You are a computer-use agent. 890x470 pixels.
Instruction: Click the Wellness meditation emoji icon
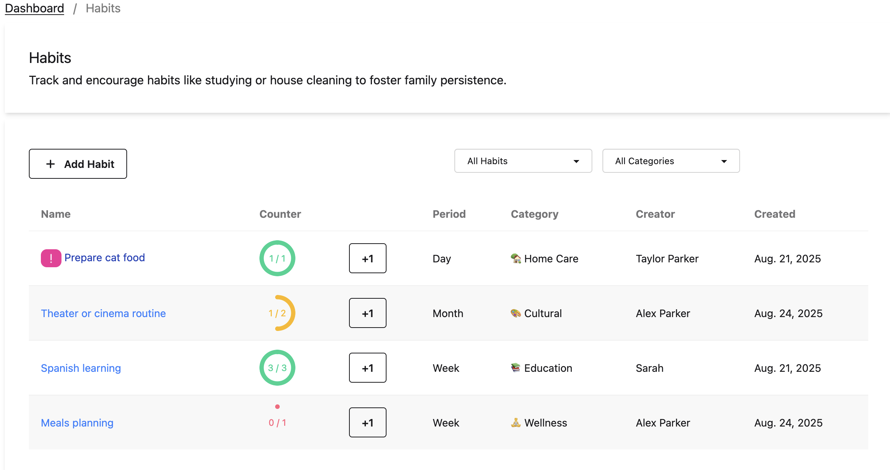(x=516, y=422)
